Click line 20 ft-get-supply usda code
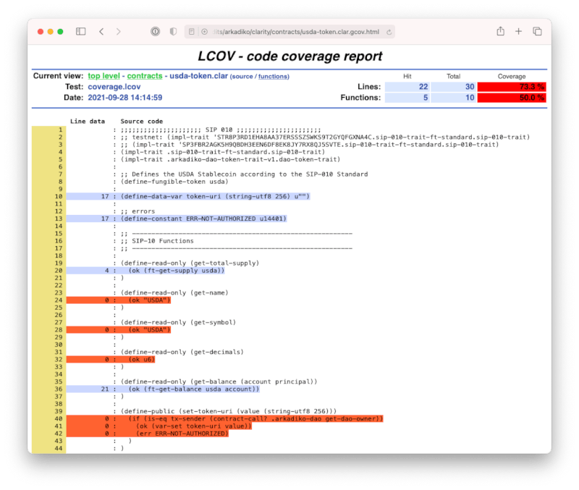Viewport: 579px width, 490px height. pyautogui.click(x=177, y=271)
